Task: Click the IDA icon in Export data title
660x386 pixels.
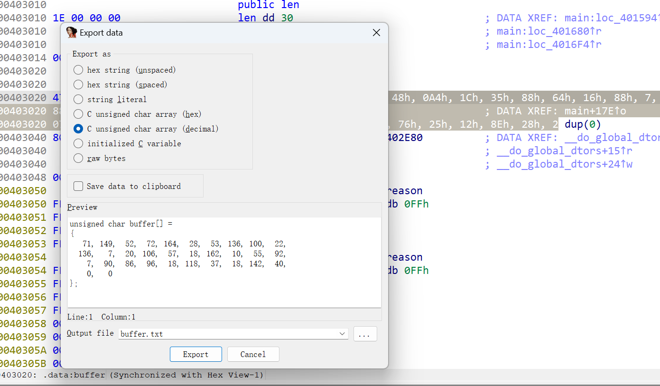Action: (72, 32)
